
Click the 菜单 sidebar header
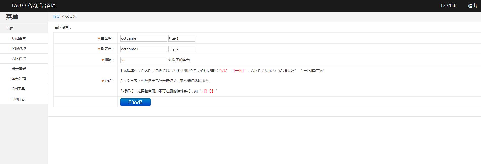pyautogui.click(x=12, y=17)
